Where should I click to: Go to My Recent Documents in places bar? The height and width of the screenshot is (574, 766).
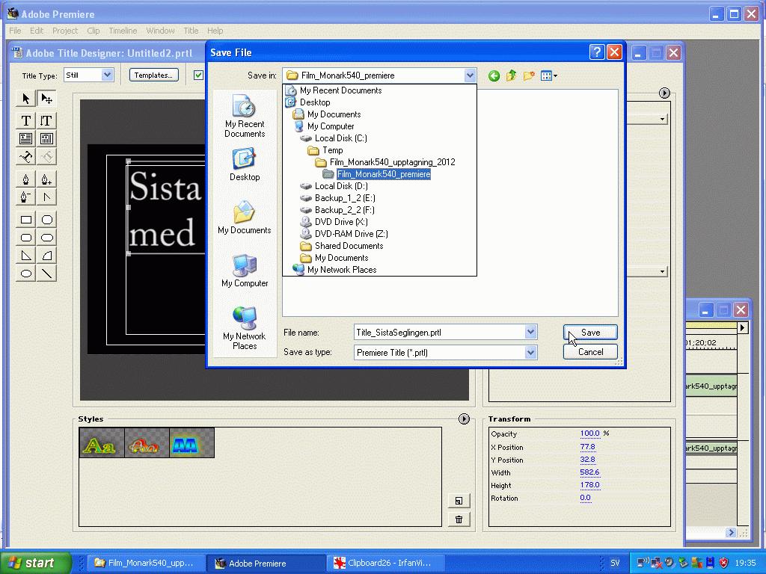[245, 116]
